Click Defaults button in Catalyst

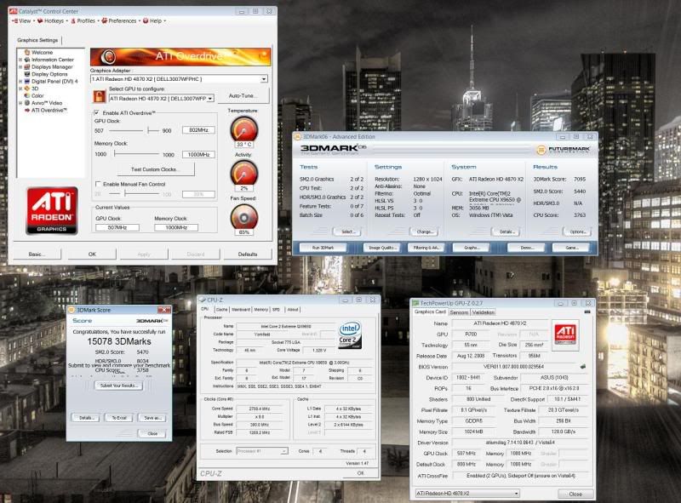248,254
